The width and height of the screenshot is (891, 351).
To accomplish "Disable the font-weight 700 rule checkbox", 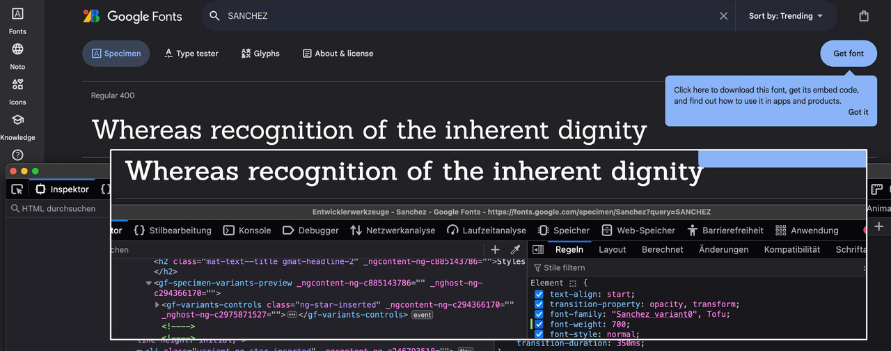I will (x=539, y=325).
